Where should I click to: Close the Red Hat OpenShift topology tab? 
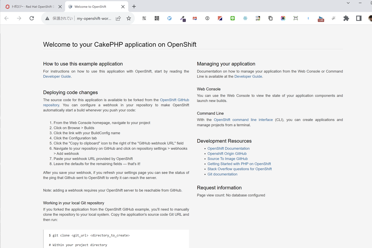coord(60,7)
